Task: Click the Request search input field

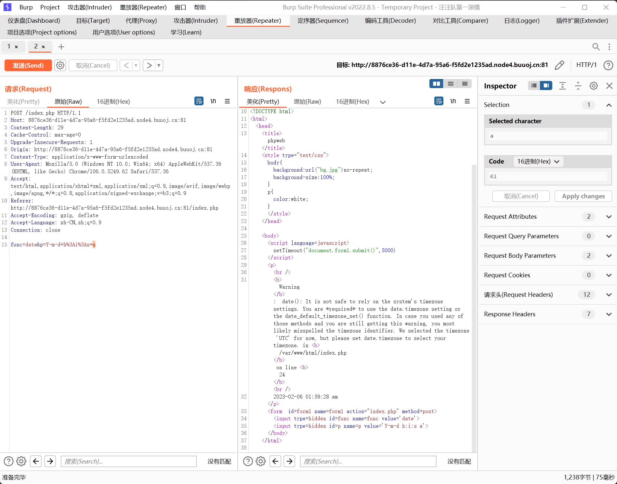Action: (x=129, y=461)
